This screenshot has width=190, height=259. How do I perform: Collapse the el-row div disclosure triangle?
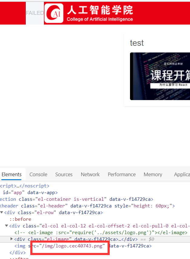pos(2,212)
